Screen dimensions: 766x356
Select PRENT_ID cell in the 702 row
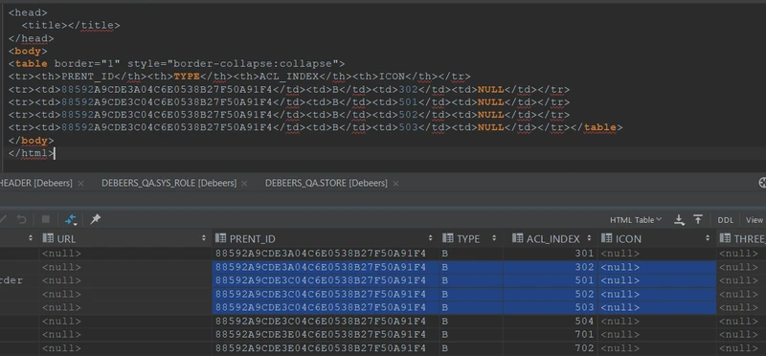(325, 348)
